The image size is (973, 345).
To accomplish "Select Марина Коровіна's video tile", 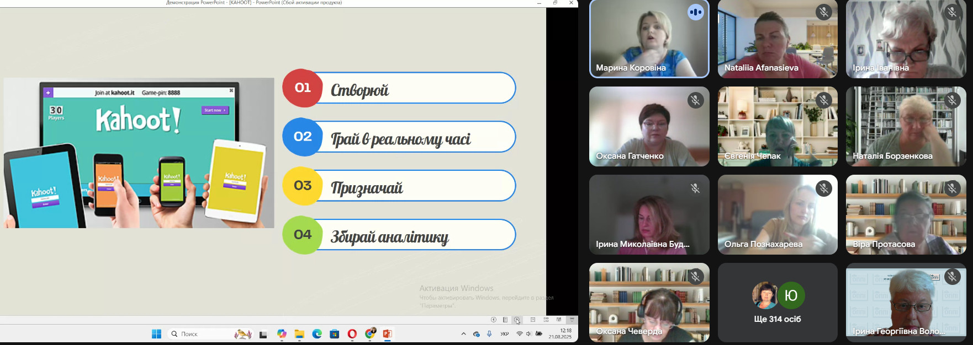I will (649, 39).
